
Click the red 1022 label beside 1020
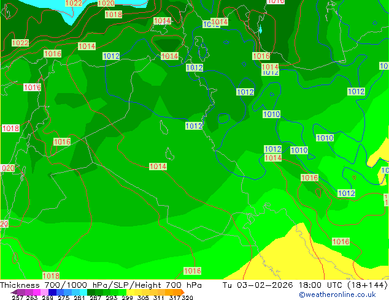pyautogui.click(x=74, y=3)
